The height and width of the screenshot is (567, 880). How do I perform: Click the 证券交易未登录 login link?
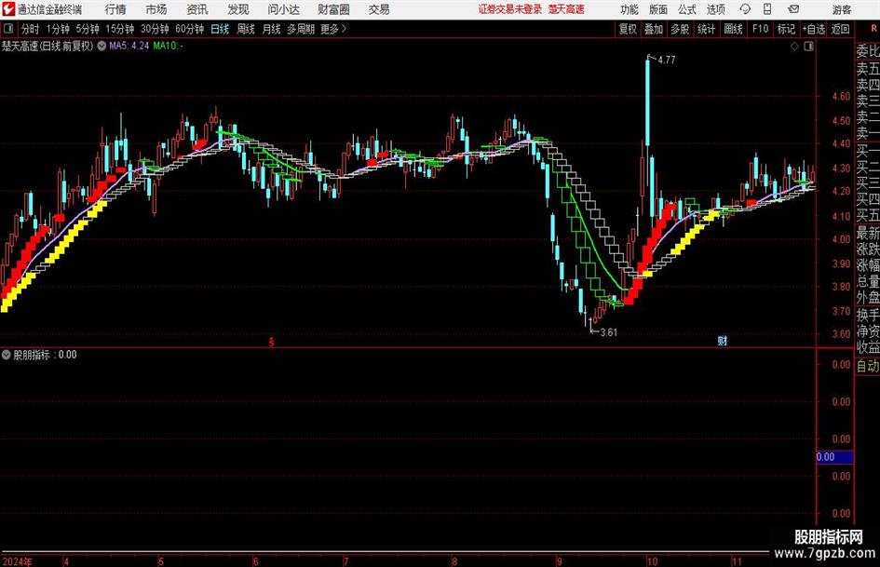click(x=510, y=9)
